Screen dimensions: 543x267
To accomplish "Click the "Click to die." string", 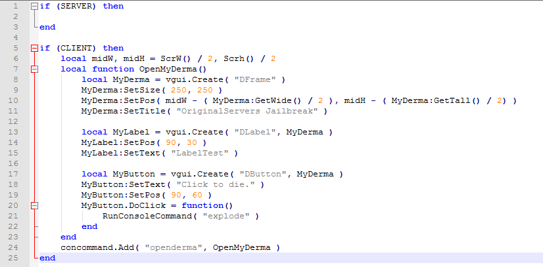I will tap(216, 185).
